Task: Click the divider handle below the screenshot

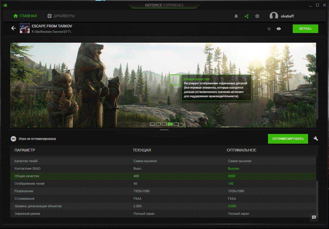Action: coord(164,130)
